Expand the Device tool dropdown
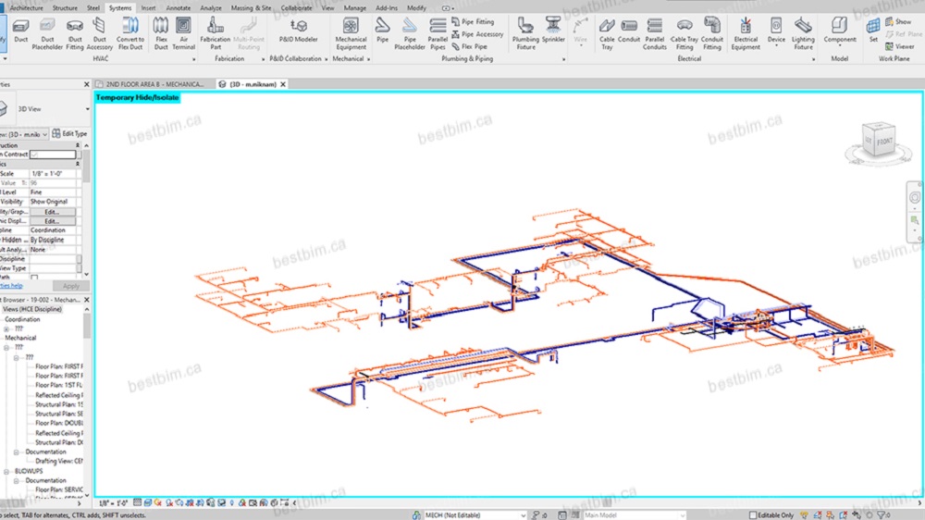This screenshot has height=520, width=925. pyautogui.click(x=776, y=46)
